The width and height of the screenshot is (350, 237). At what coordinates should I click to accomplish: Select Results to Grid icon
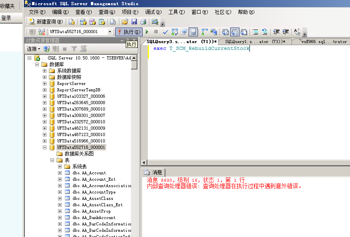(235, 32)
